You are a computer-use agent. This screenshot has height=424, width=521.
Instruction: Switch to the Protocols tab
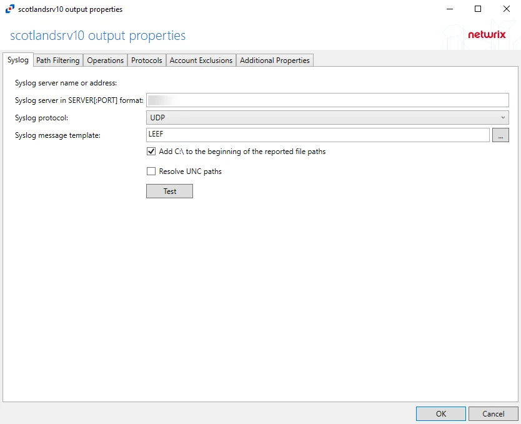point(147,60)
